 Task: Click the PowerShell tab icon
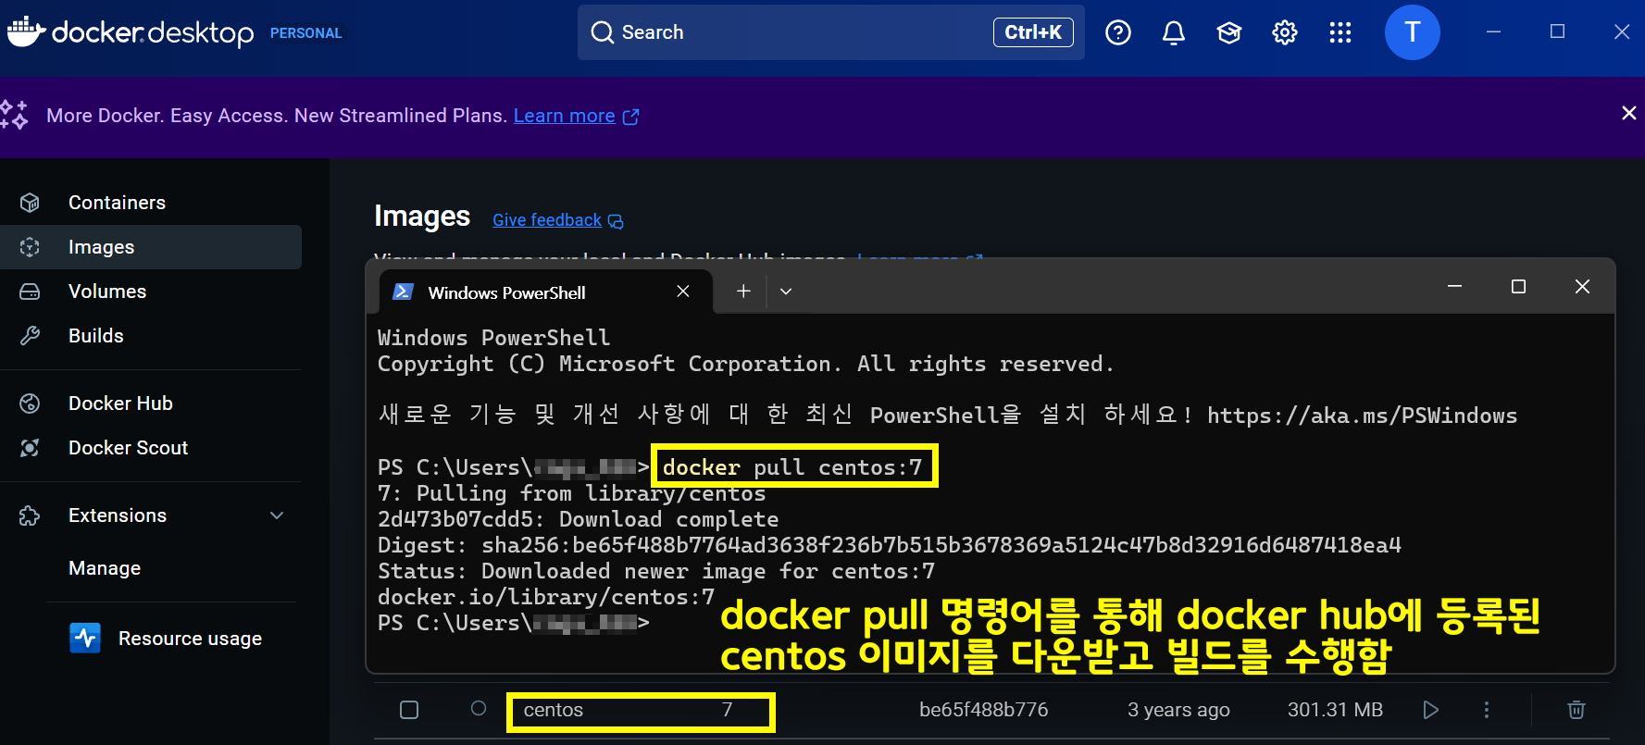403,292
